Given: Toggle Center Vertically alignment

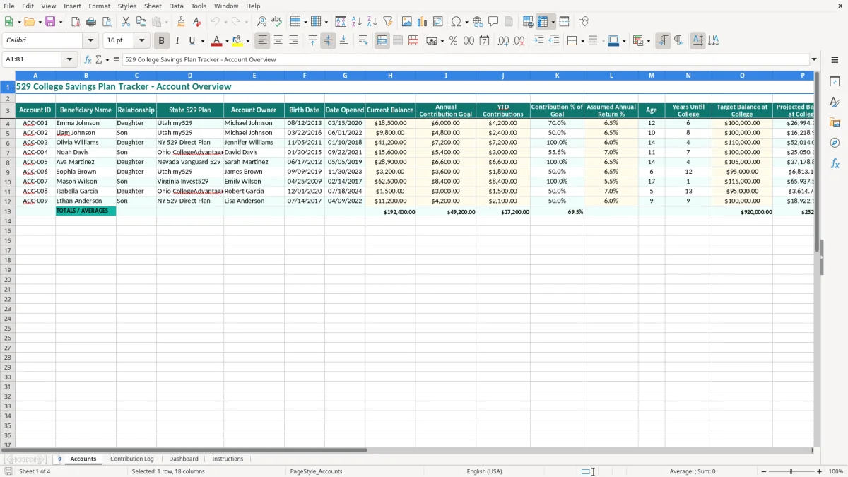Looking at the screenshot, I should click(x=328, y=41).
